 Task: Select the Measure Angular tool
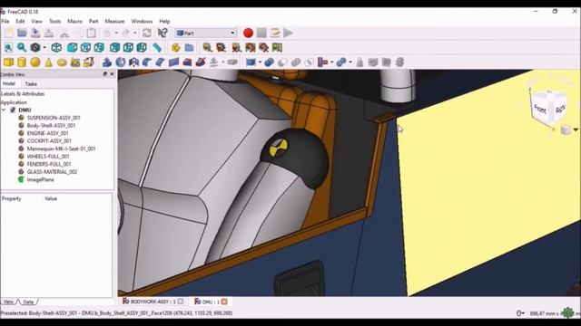point(222,48)
